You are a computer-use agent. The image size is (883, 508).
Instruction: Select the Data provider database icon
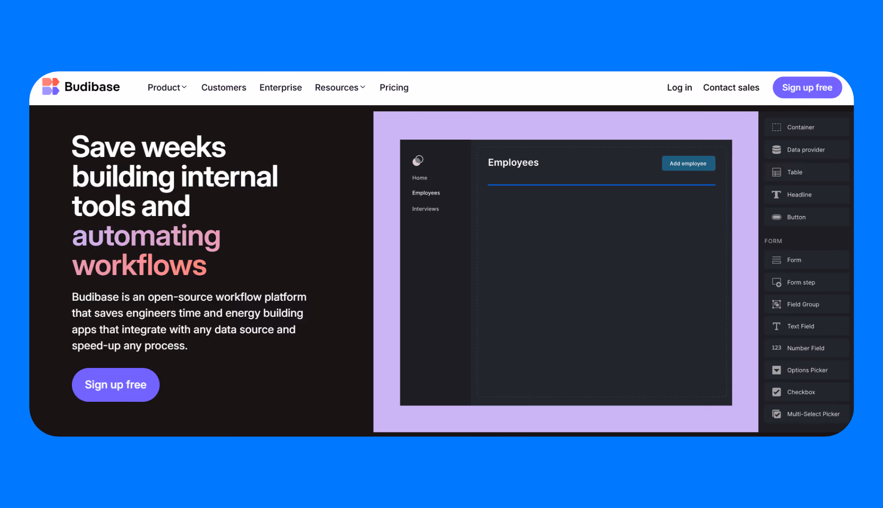coord(776,150)
